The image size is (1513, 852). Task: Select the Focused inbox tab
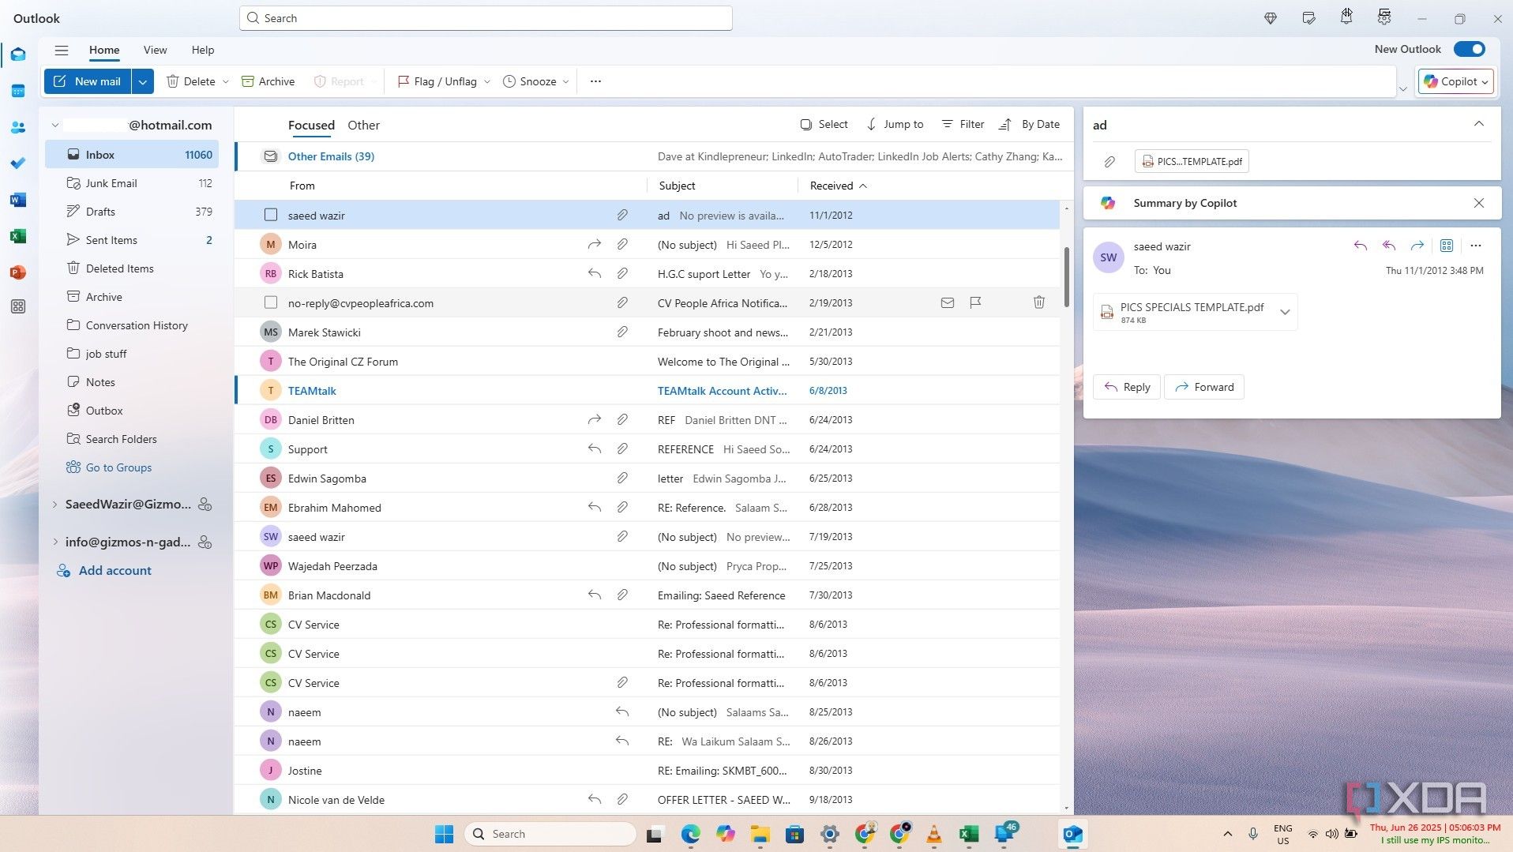point(311,125)
